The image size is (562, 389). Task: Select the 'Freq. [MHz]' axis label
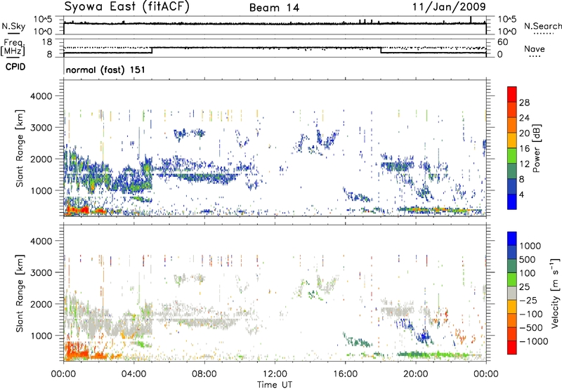[13, 47]
